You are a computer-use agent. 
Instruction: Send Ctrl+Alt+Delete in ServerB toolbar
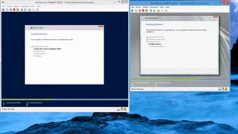point(132,11)
